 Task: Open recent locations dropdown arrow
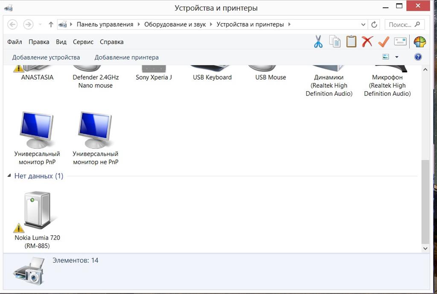click(x=40, y=24)
